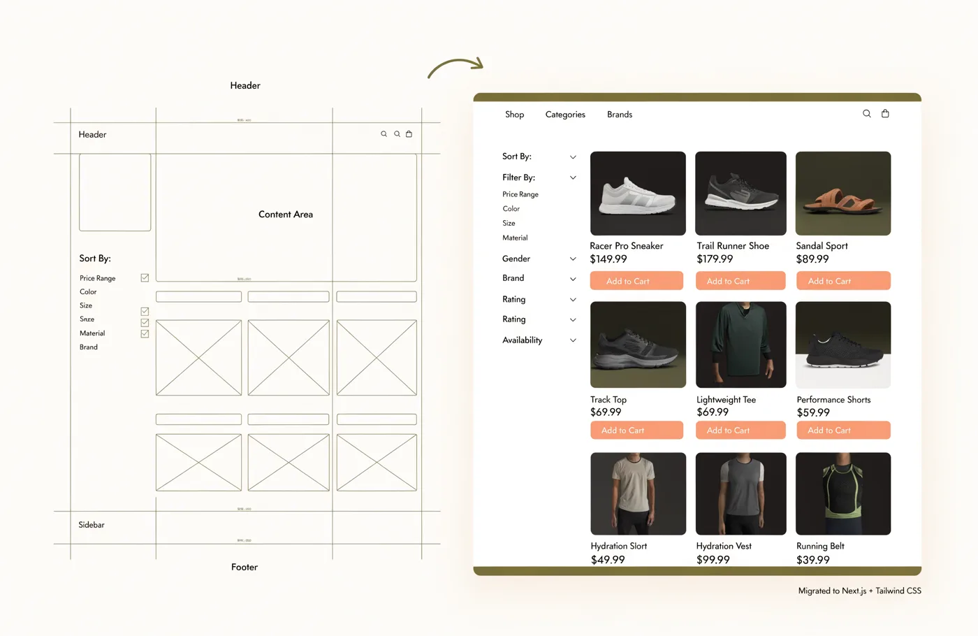Click the Lightweight Tee product title

click(727, 400)
